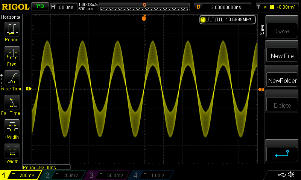Select the -Width measurement icon
Image resolution: width=301 pixels, height=180 pixels.
12,152
